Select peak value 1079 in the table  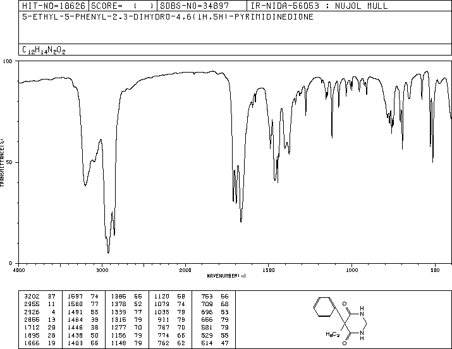click(162, 304)
